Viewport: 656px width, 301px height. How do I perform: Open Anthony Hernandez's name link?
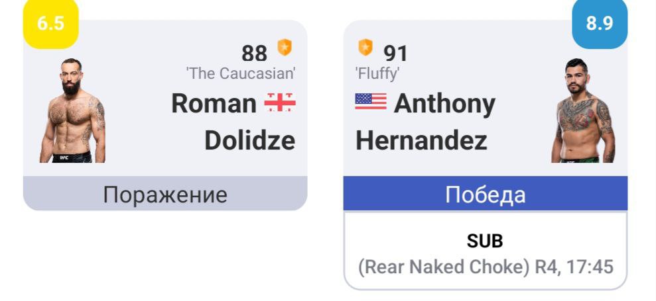[x=425, y=122]
